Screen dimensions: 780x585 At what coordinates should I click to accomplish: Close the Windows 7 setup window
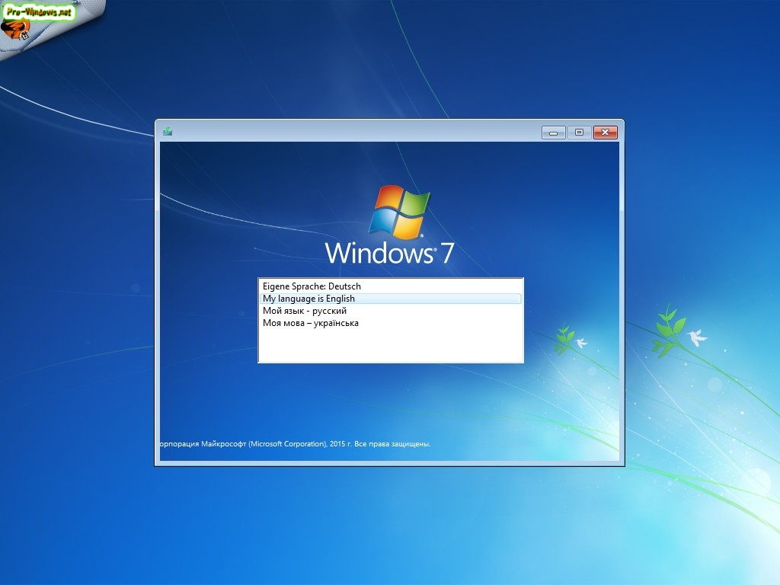(x=606, y=133)
